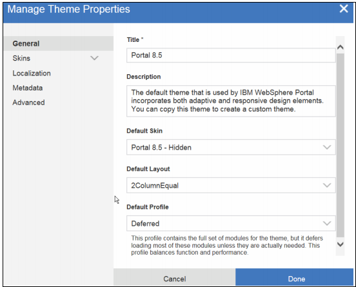Focus the Title input field
The image size is (356, 287).
(x=231, y=55)
